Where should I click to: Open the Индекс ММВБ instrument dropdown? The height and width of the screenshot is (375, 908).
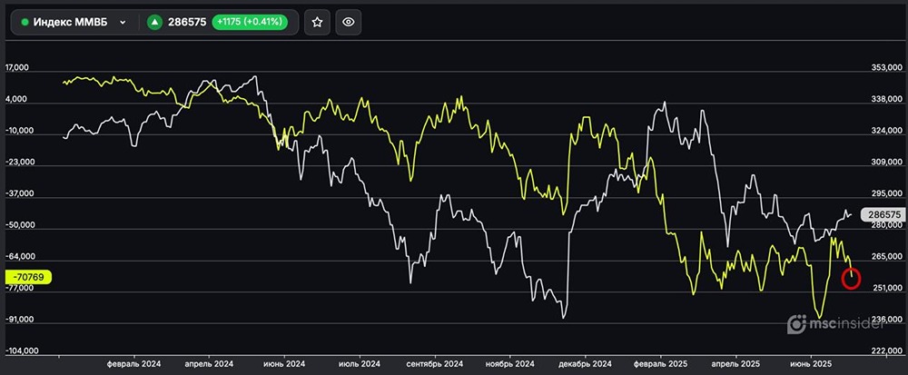click(72, 23)
